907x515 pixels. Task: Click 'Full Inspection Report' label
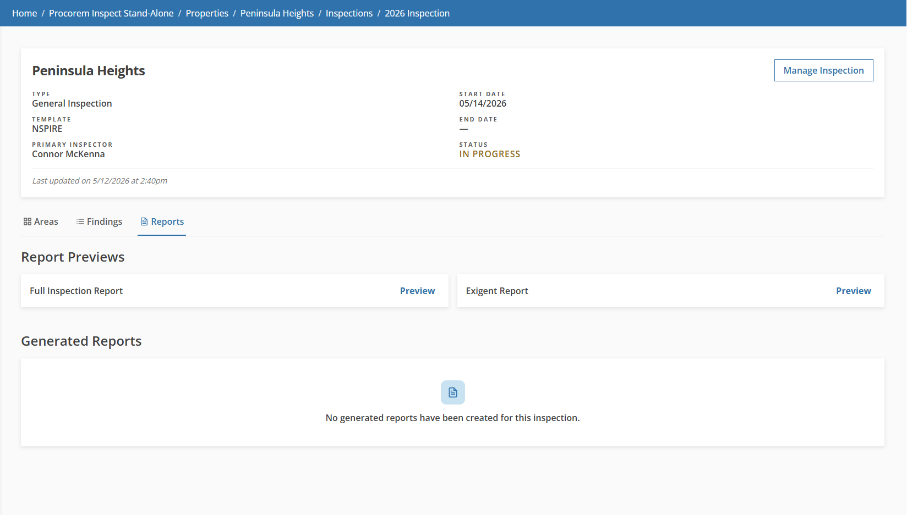[77, 291]
